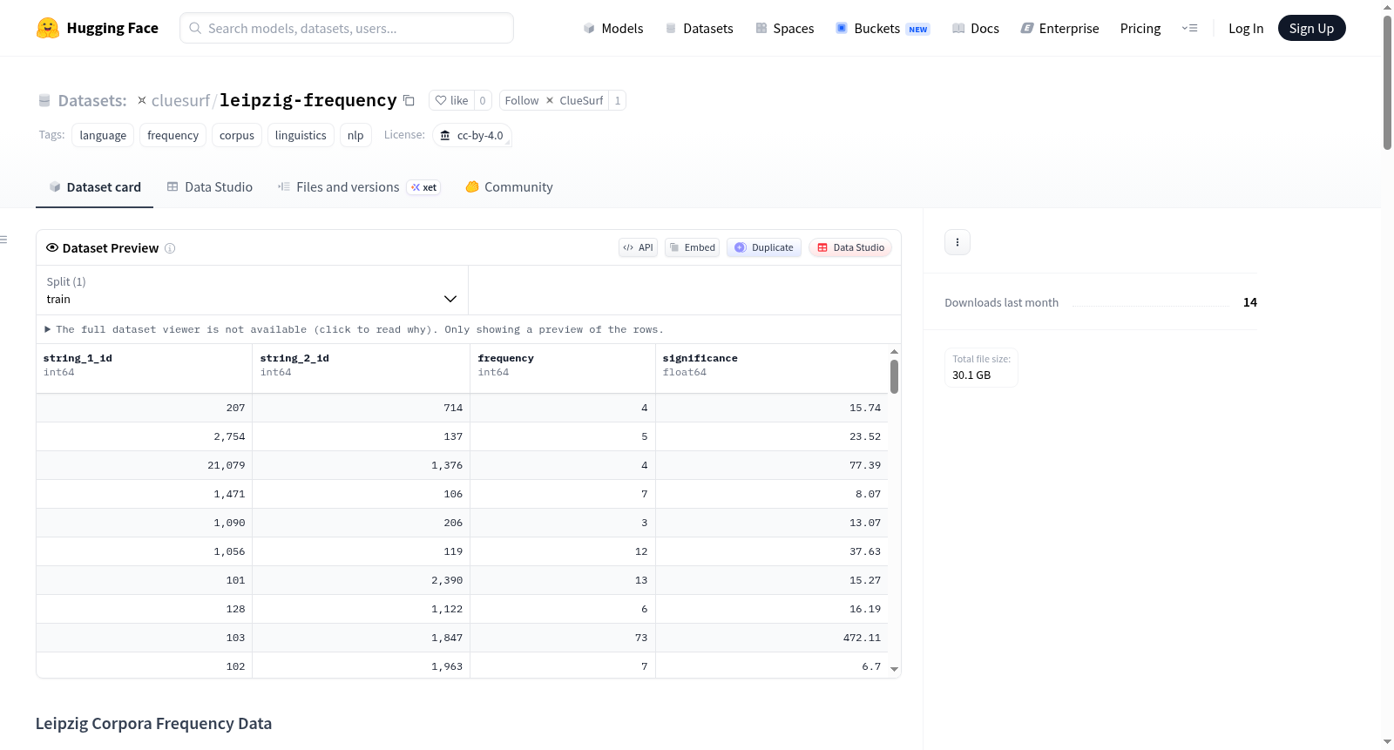
Task: Click the page vertical scrollbar thumb
Action: click(1387, 83)
